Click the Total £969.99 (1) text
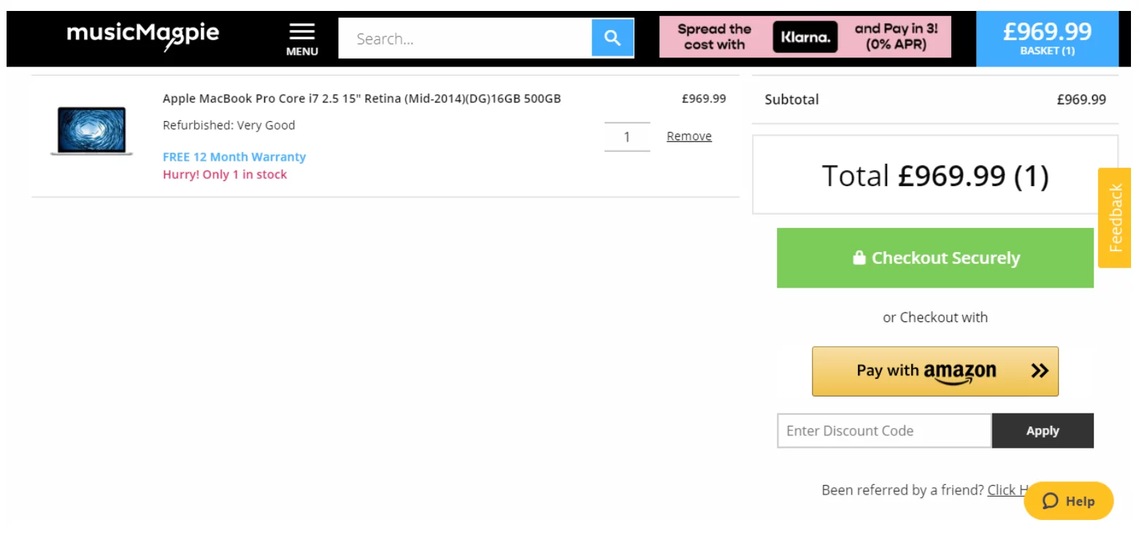This screenshot has height=539, width=1139. [x=935, y=176]
